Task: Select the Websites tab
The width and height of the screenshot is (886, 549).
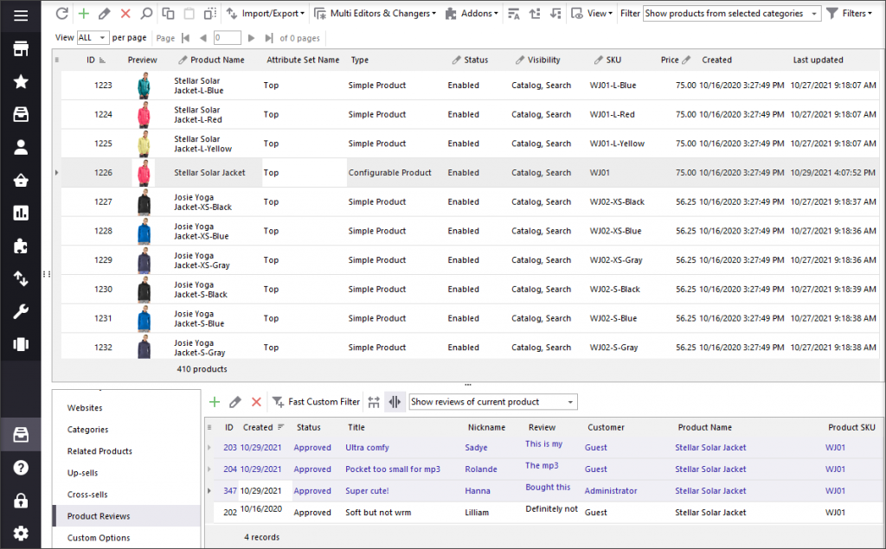Action: pos(85,408)
